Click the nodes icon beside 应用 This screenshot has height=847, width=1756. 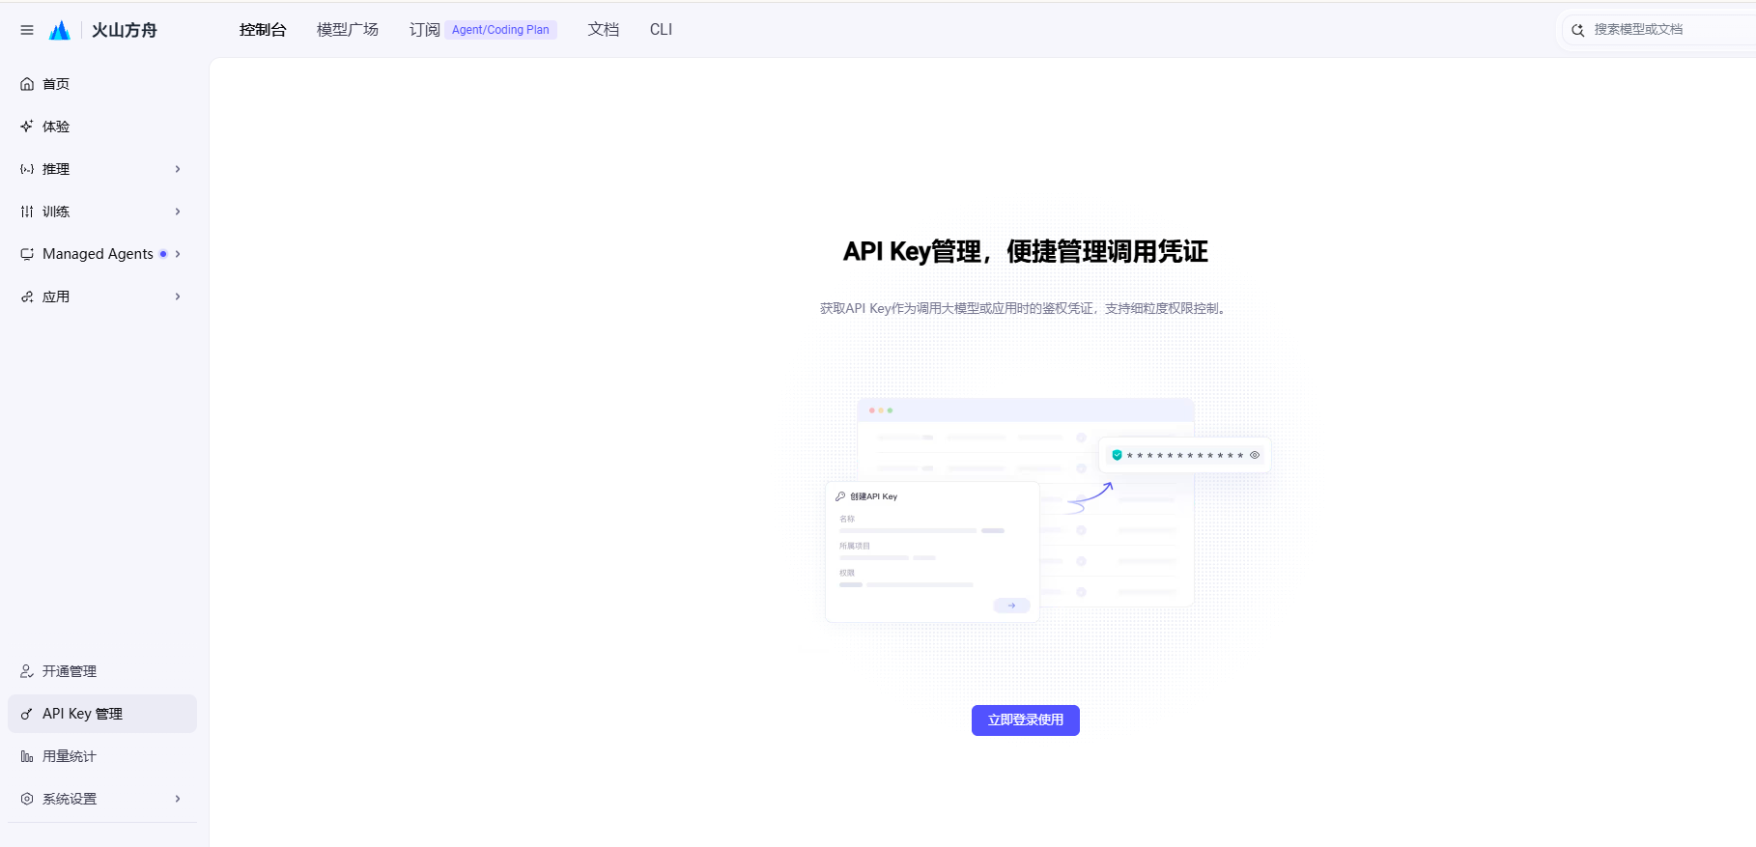point(27,296)
